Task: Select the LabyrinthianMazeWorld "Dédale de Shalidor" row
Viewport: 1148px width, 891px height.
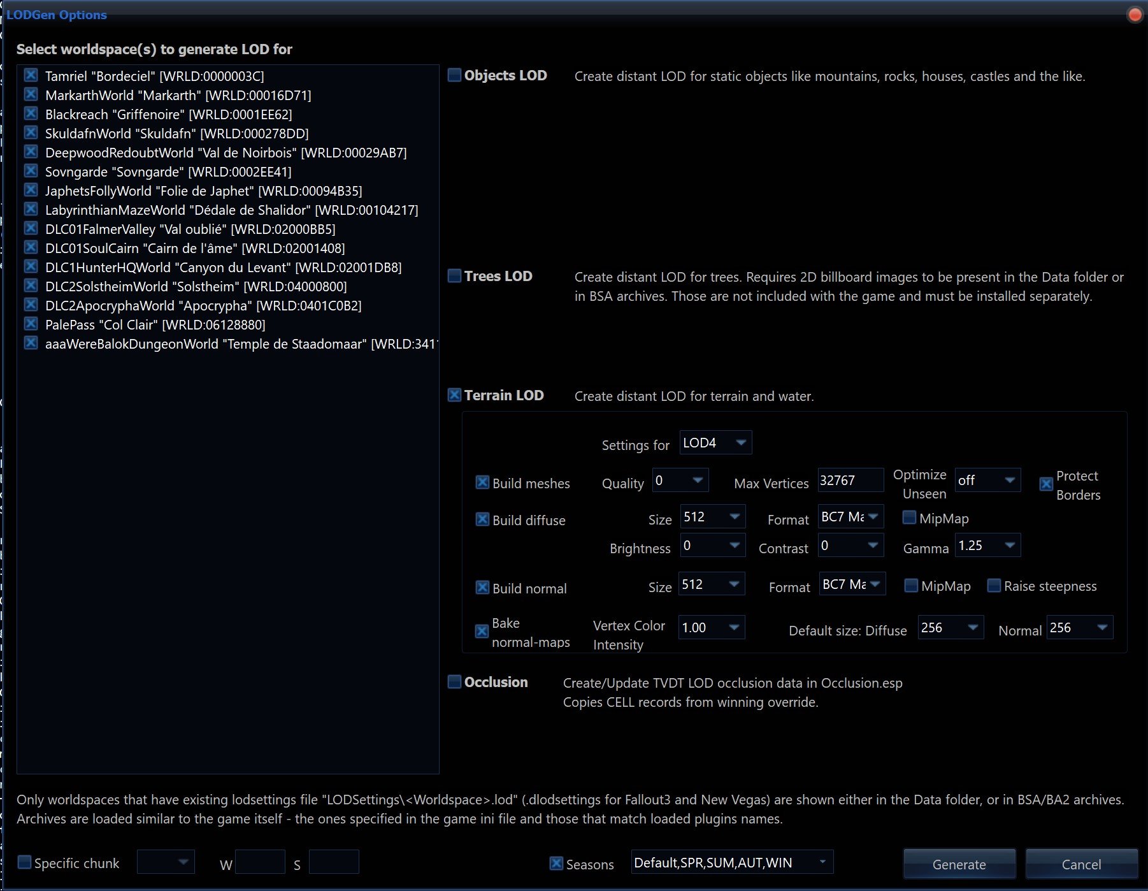Action: click(232, 210)
